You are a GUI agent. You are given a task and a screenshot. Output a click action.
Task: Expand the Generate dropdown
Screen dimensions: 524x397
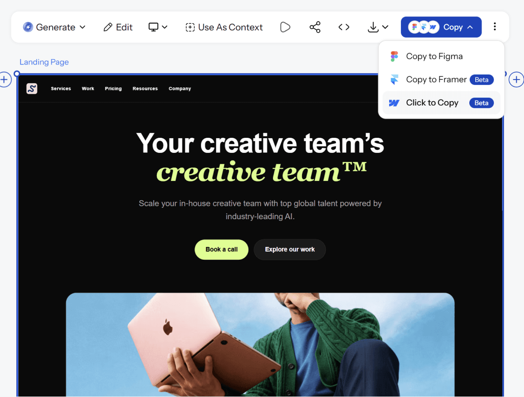(55, 27)
